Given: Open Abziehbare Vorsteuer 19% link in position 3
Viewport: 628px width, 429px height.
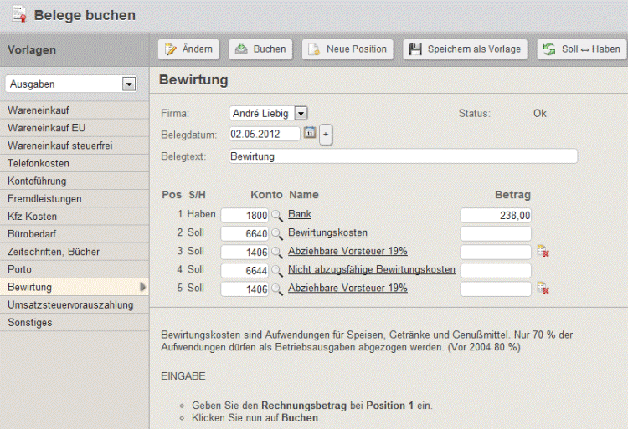Looking at the screenshot, I should [x=347, y=251].
